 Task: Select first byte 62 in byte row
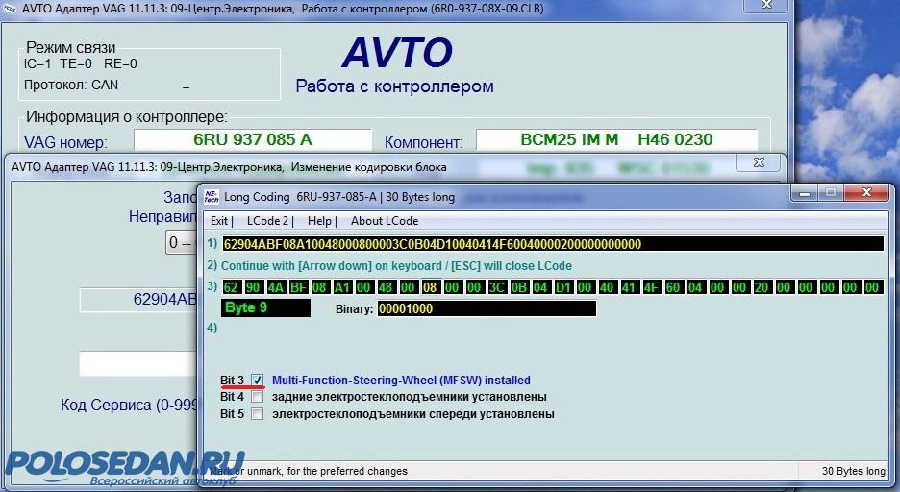pyautogui.click(x=231, y=287)
